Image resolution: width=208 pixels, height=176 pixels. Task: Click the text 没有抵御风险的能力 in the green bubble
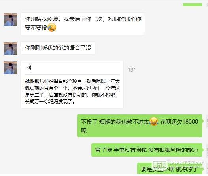click(173, 150)
